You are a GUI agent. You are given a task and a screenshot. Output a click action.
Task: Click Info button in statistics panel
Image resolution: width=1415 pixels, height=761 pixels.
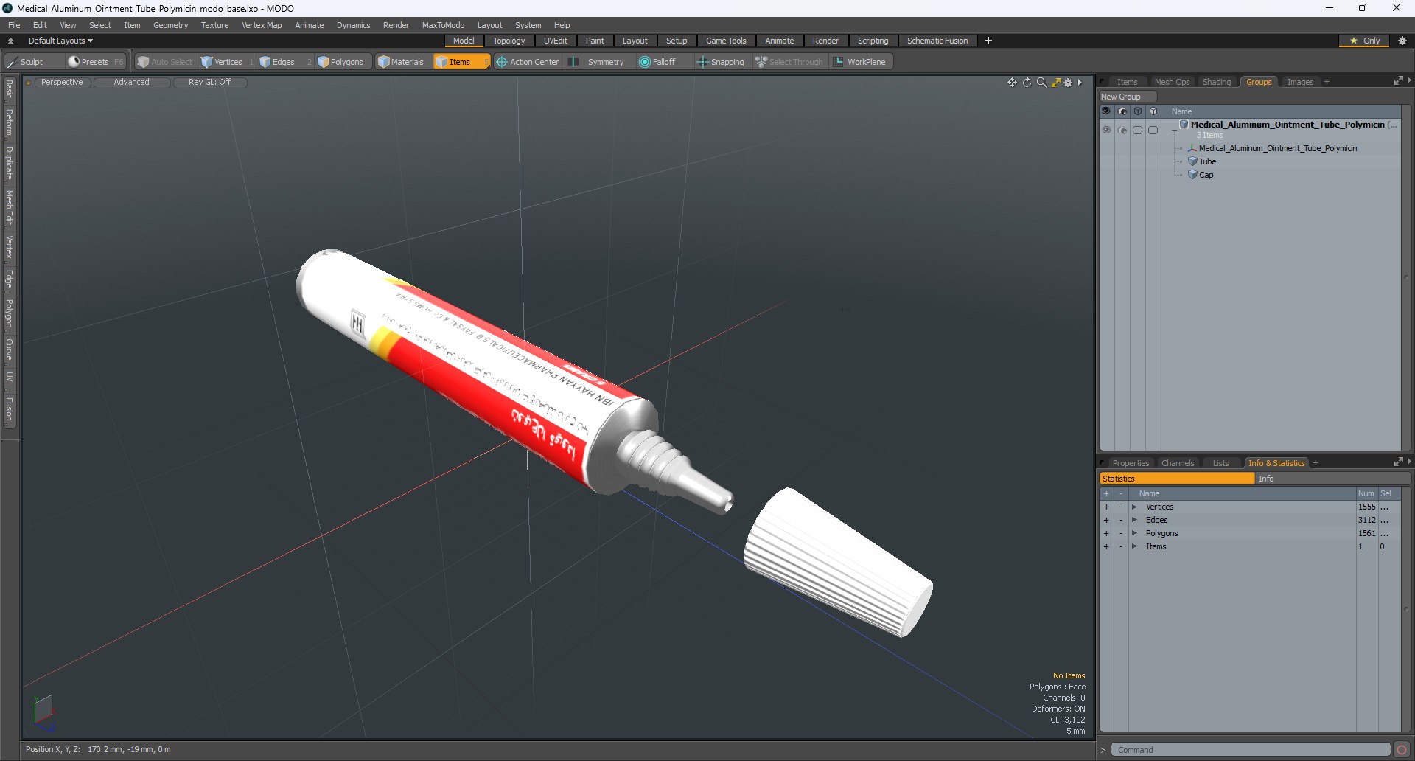pos(1332,479)
